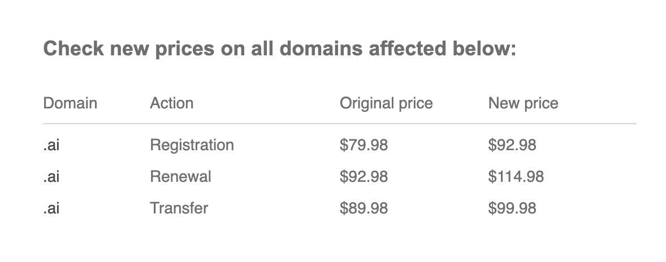
Task: Click the $114.98 new renewal price
Action: pos(516,177)
